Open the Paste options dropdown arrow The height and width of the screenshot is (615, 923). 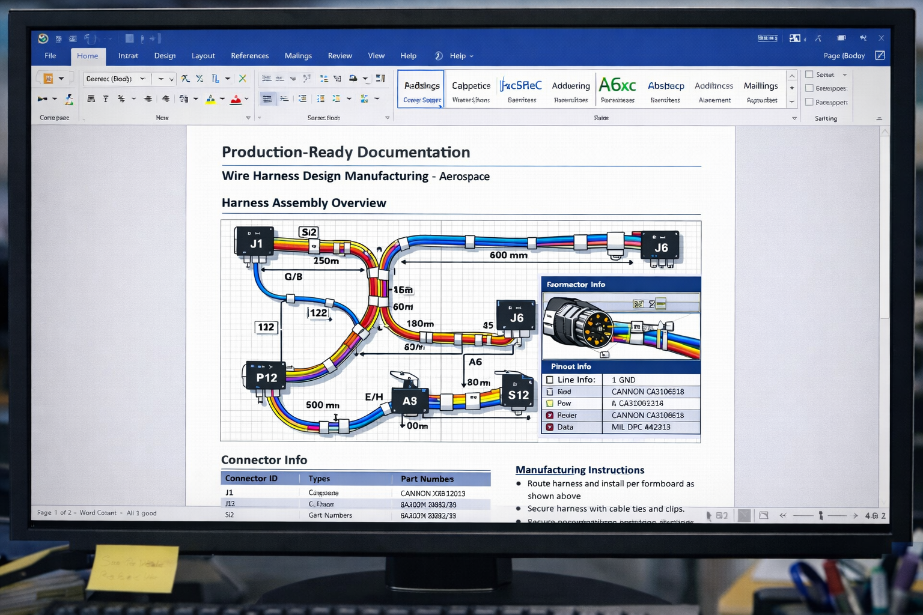coord(61,79)
